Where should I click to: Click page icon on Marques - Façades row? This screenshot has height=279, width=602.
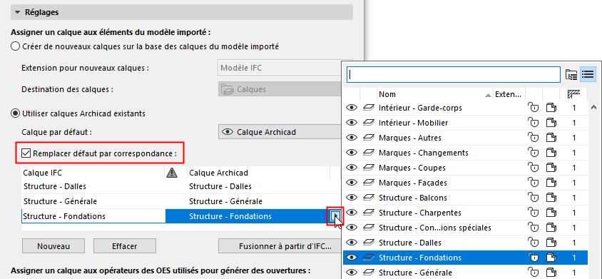(x=551, y=183)
